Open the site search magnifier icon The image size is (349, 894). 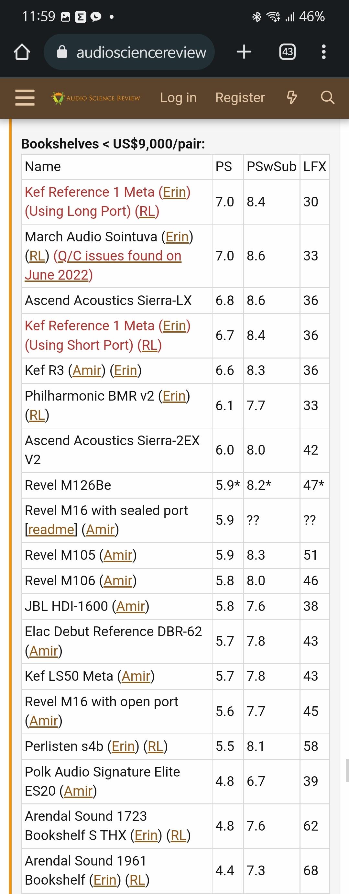(x=328, y=98)
